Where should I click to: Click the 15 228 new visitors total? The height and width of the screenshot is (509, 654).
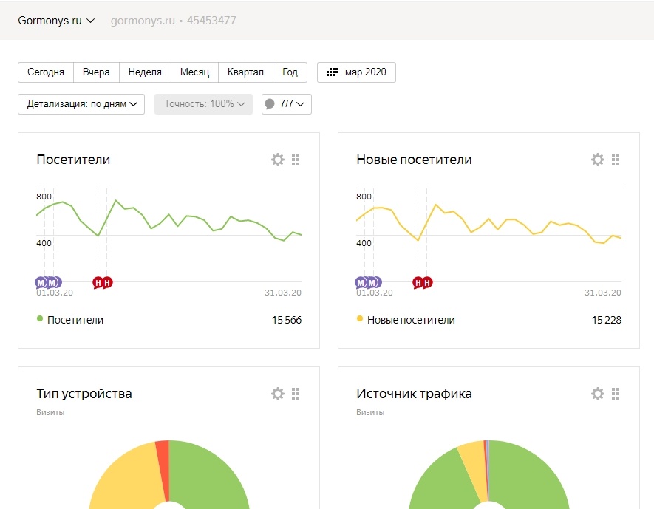pyautogui.click(x=607, y=320)
